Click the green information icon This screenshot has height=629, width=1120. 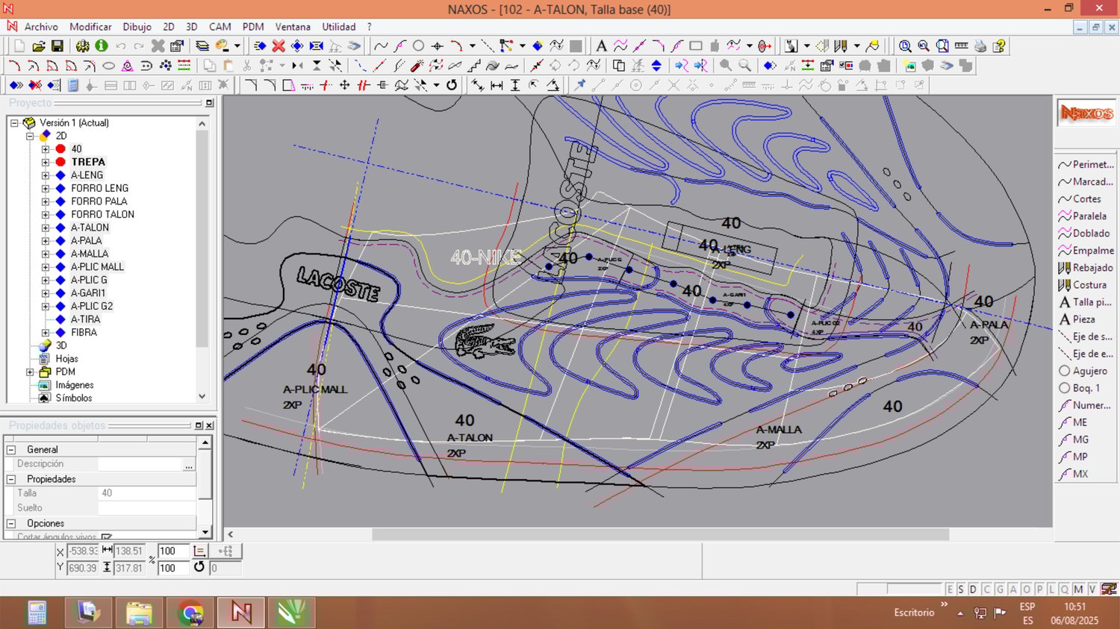(x=102, y=46)
